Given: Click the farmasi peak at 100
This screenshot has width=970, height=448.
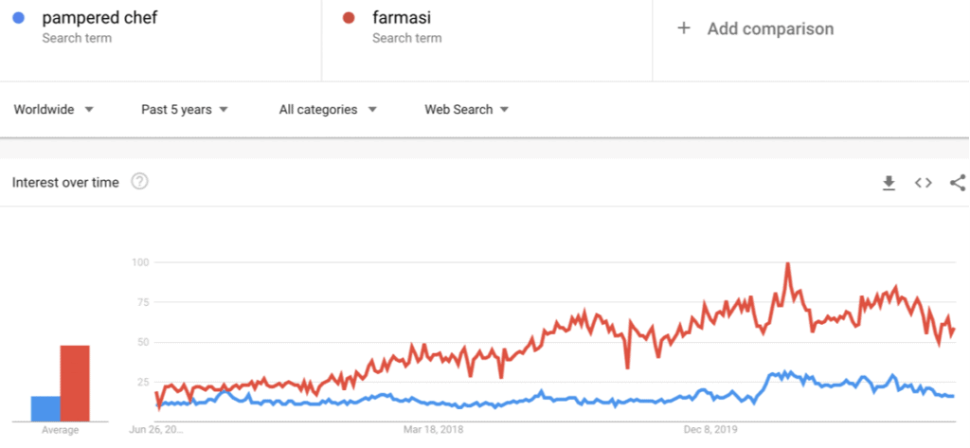Looking at the screenshot, I should tap(787, 263).
